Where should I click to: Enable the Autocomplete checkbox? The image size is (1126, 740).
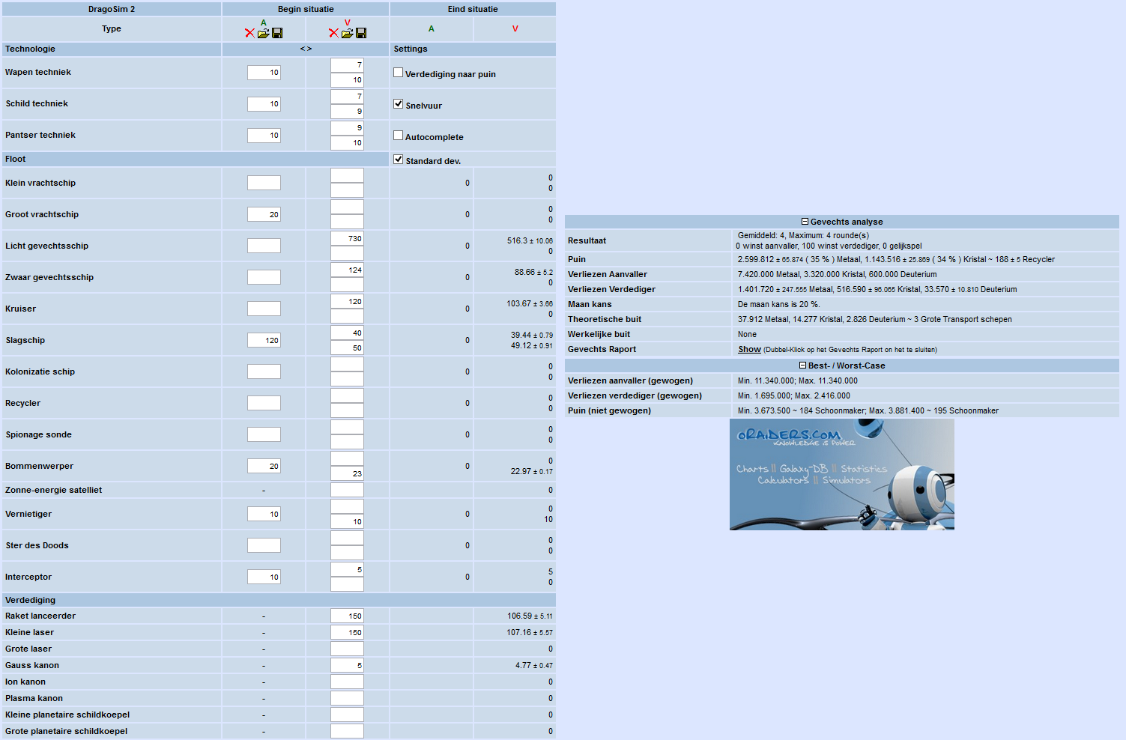[399, 136]
